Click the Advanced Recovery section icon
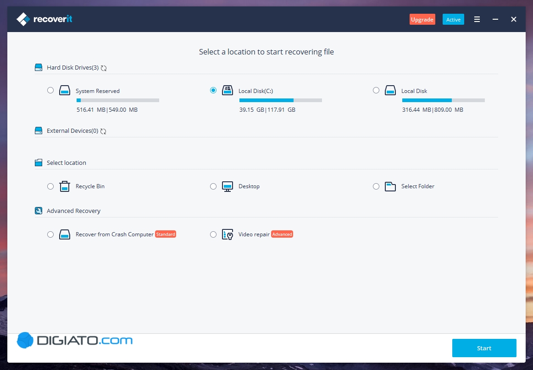Screen dimensions: 533x370 click(x=39, y=211)
